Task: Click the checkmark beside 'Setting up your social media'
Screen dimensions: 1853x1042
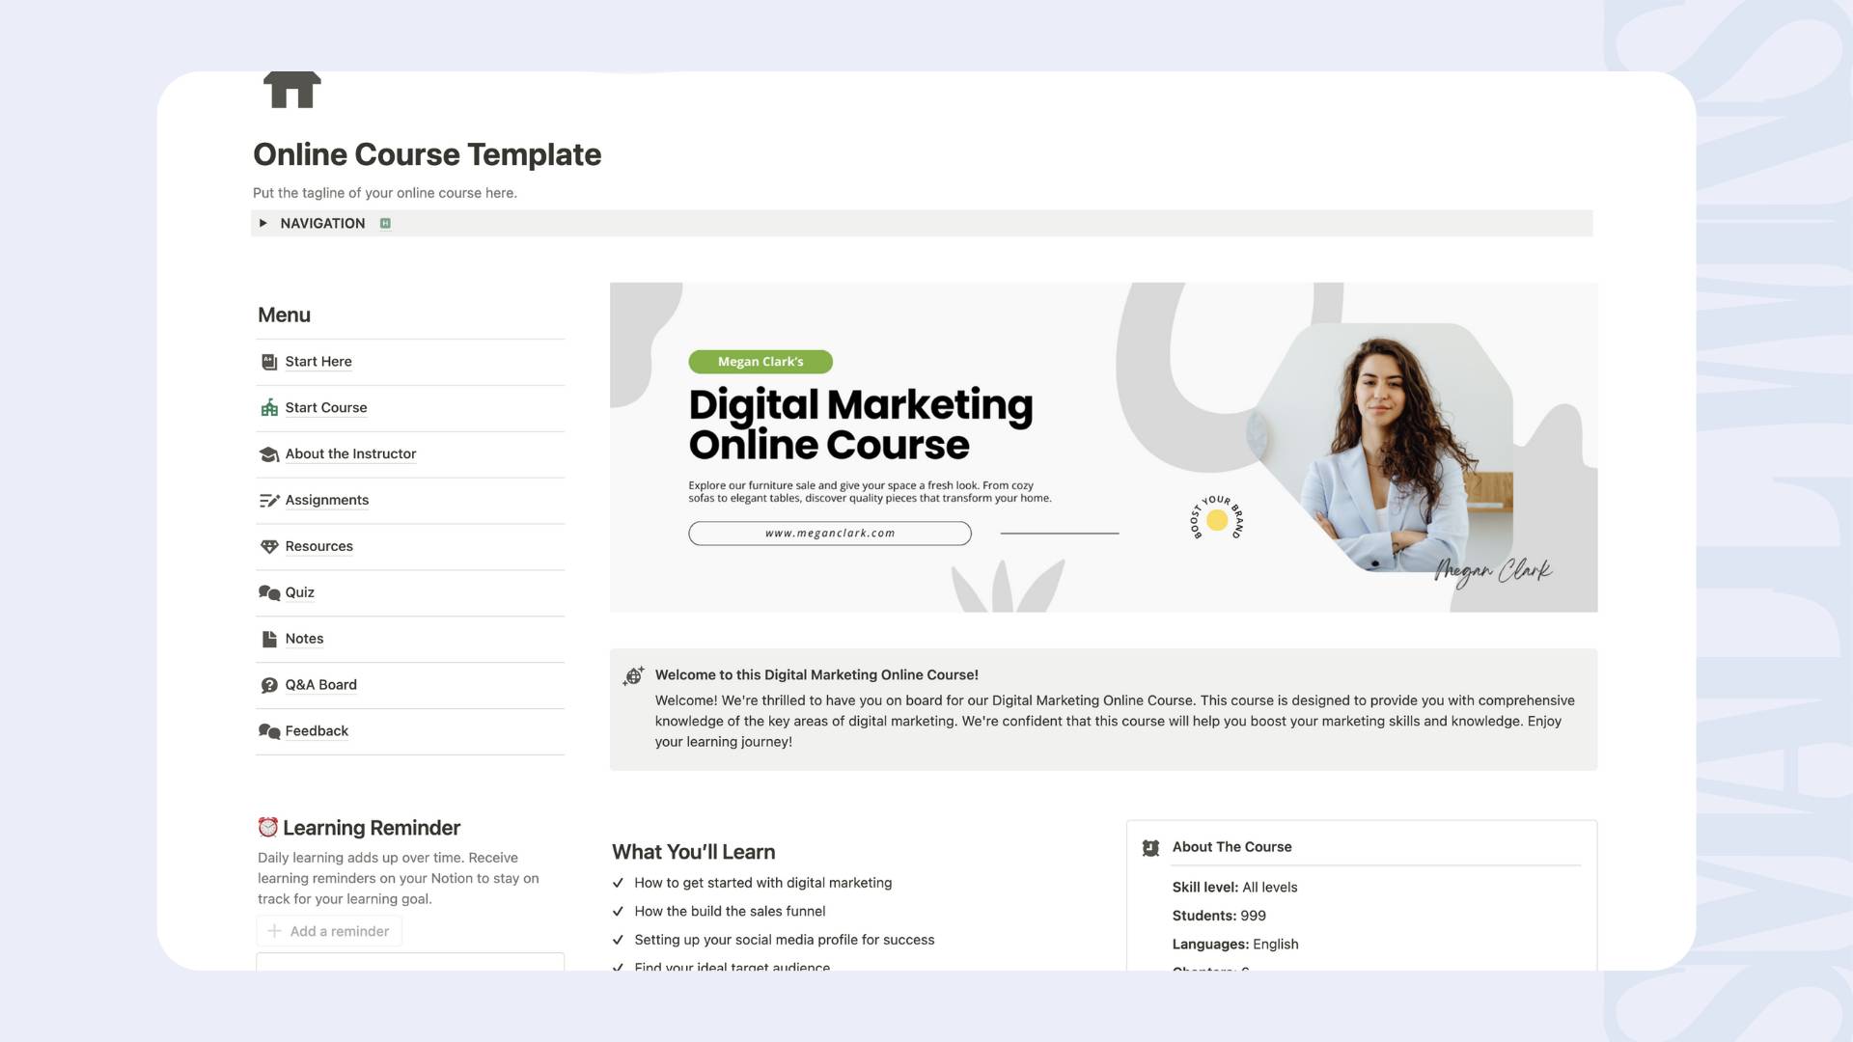Action: click(x=618, y=940)
